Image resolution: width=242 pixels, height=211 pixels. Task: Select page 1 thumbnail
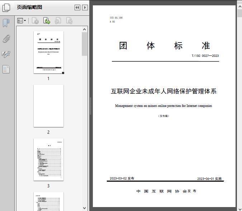click(48, 52)
